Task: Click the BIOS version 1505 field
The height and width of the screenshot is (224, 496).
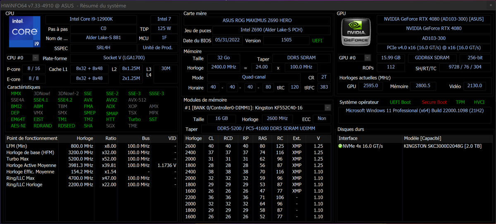Action: pos(286,40)
